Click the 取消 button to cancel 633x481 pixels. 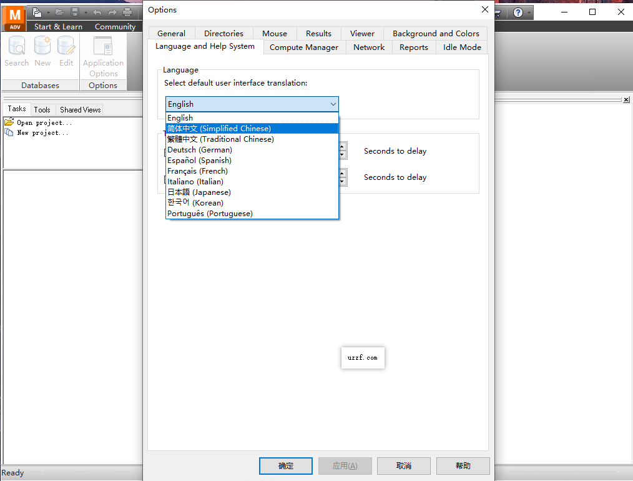click(403, 465)
